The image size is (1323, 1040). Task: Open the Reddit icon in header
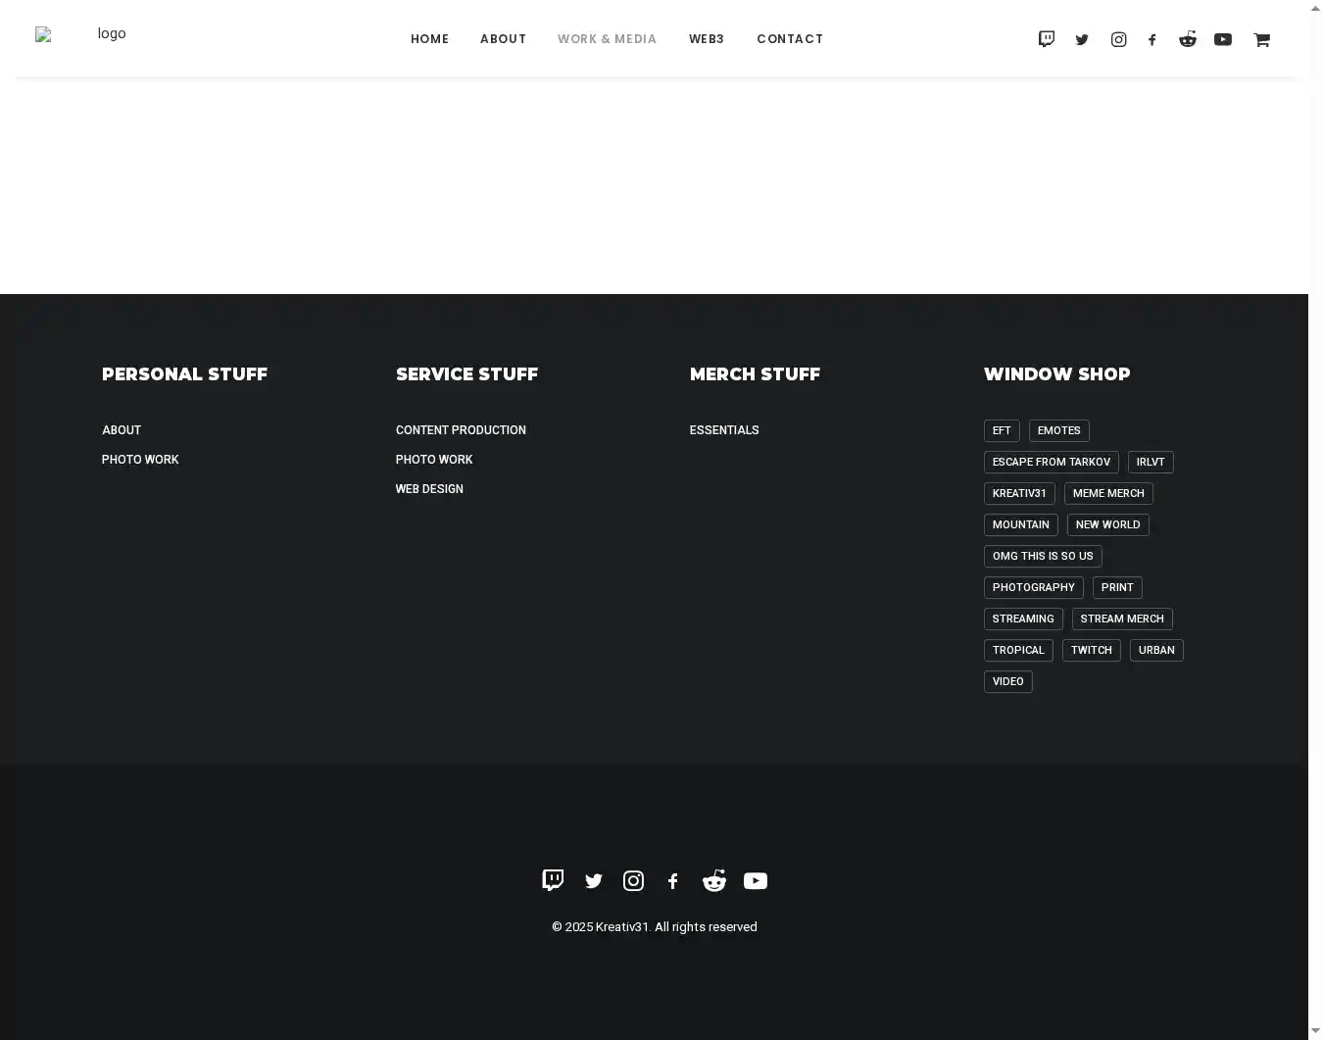1188,39
